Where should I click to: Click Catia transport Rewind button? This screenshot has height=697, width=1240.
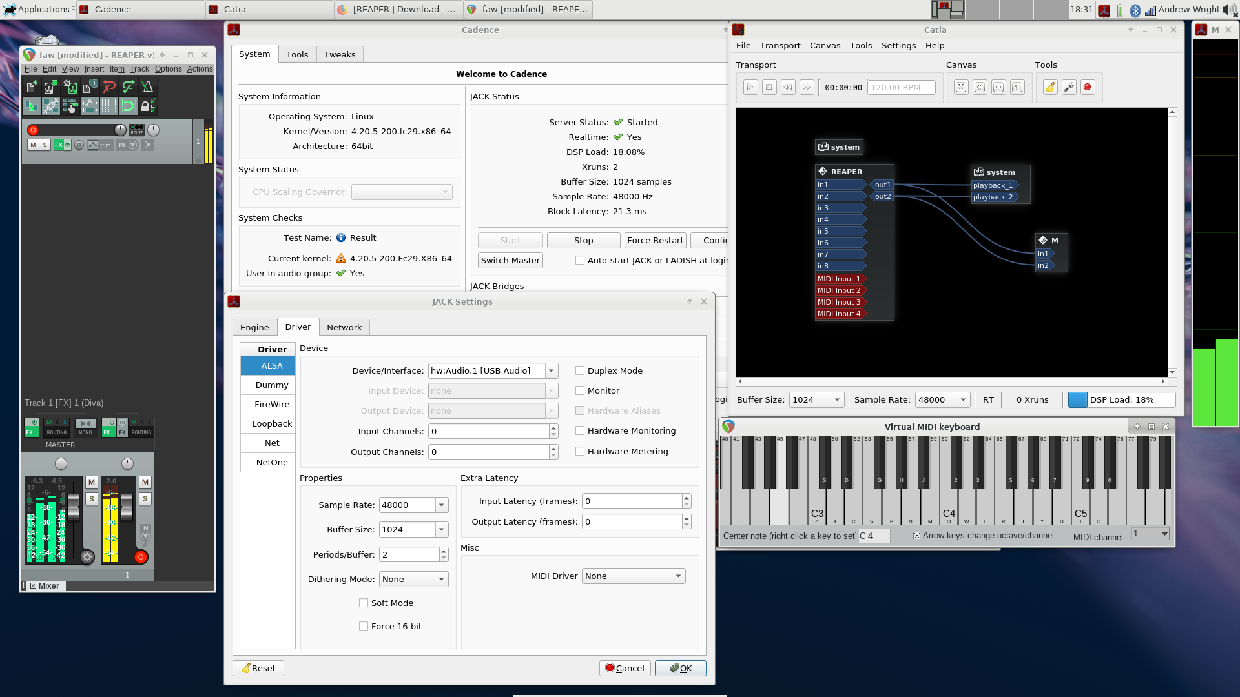788,87
